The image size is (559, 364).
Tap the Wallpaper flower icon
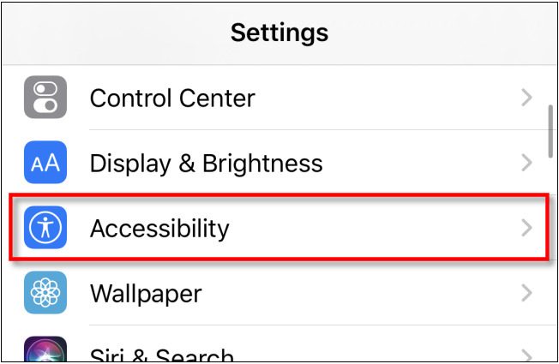[x=45, y=293]
